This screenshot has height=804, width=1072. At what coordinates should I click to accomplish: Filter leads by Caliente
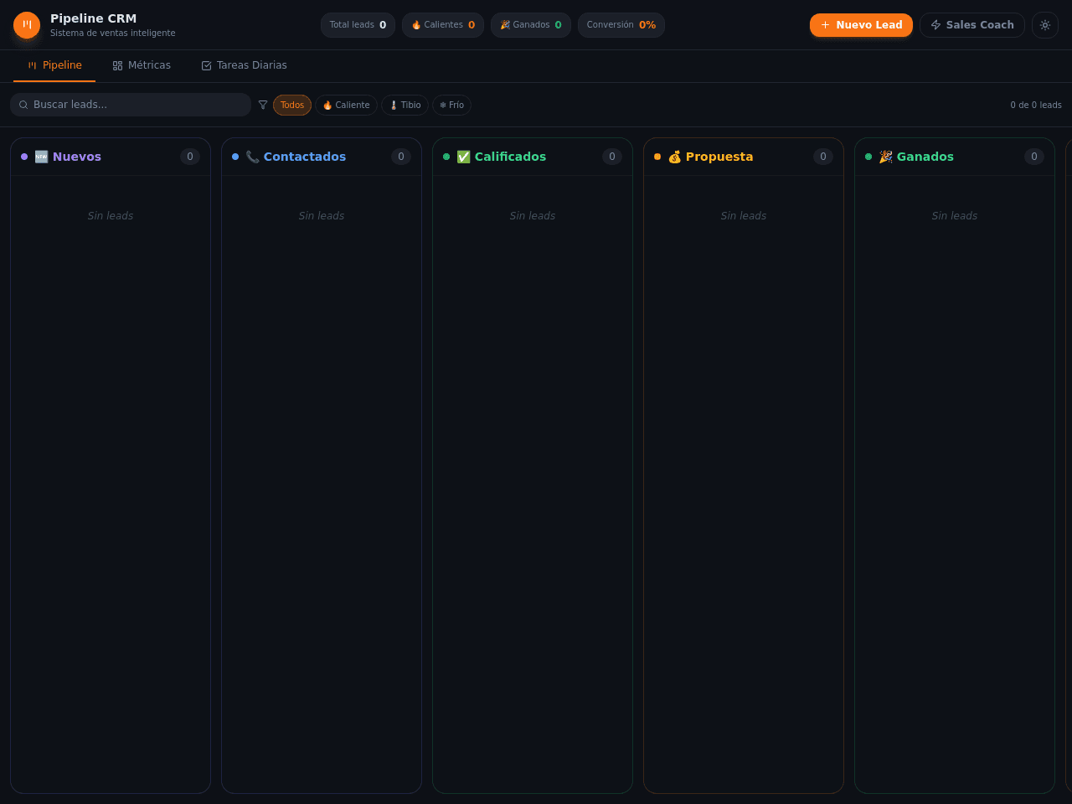click(346, 105)
